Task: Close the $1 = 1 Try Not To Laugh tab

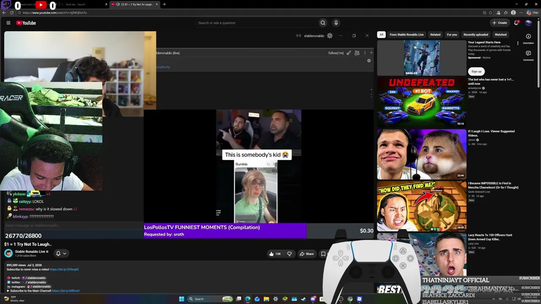Action: point(157,4)
